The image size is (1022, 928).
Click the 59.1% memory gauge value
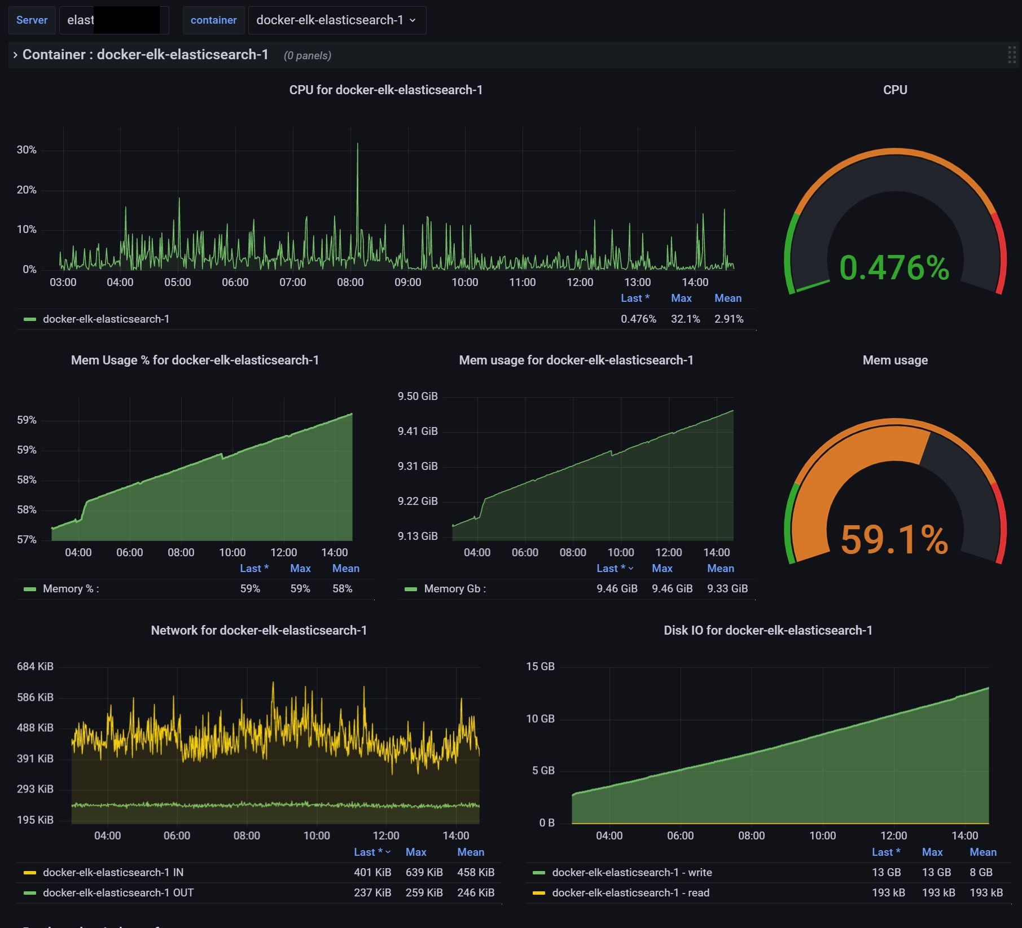[894, 539]
